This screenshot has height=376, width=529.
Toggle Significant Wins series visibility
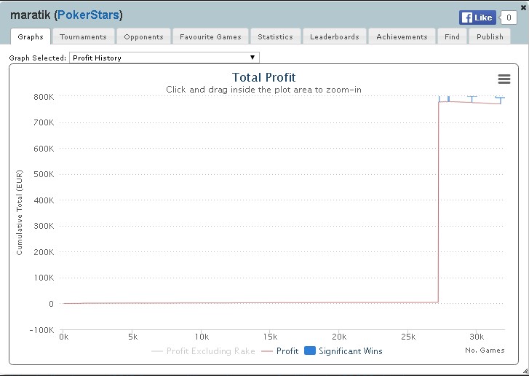(350, 351)
